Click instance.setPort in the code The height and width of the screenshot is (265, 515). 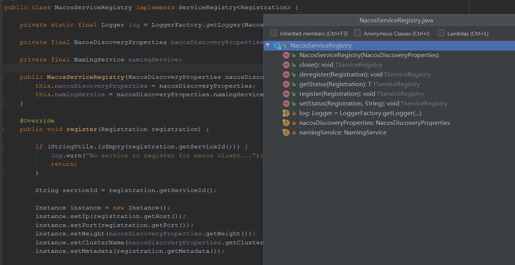pyautogui.click(x=66, y=225)
